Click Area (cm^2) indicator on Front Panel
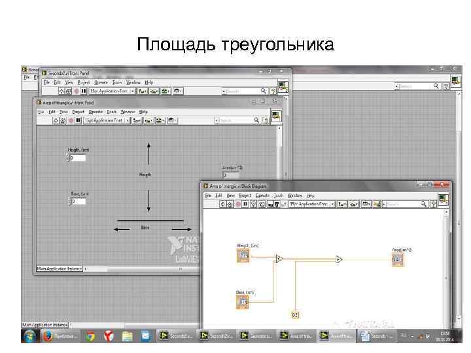Viewport: 471px width, 353px height. (231, 175)
